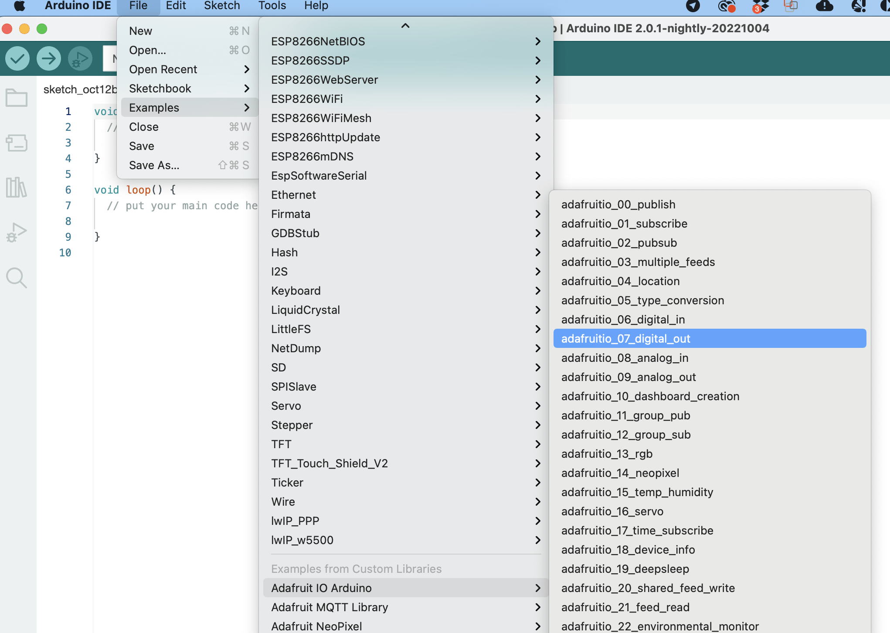The image size is (890, 633).
Task: Open the Sketchbook sidebar panel
Action: click(17, 97)
